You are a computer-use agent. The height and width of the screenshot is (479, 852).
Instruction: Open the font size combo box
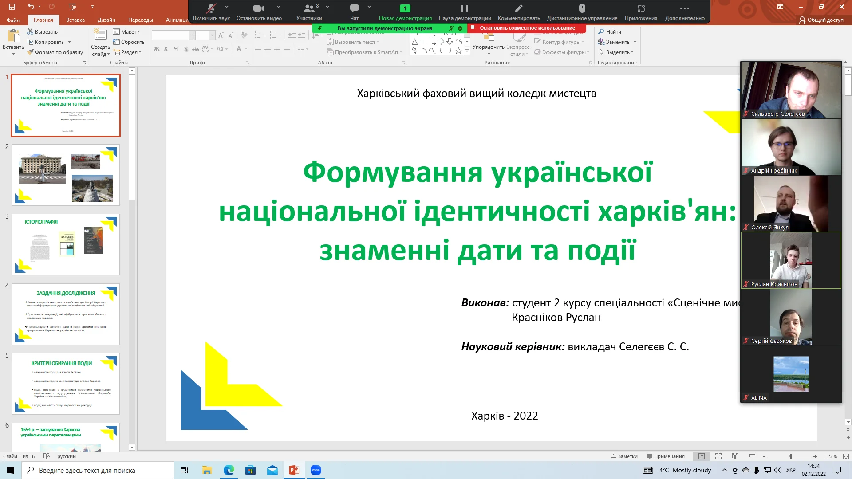click(x=205, y=35)
